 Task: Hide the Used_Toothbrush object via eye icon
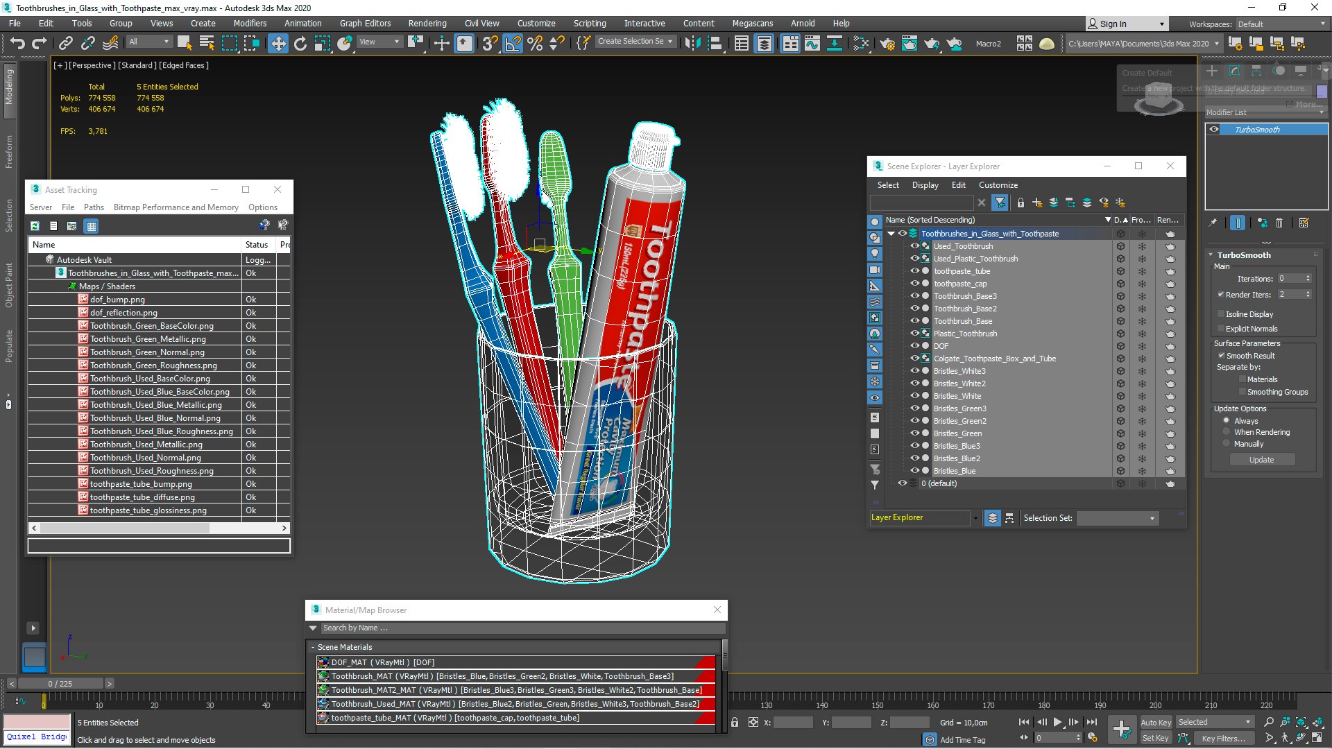tap(915, 246)
